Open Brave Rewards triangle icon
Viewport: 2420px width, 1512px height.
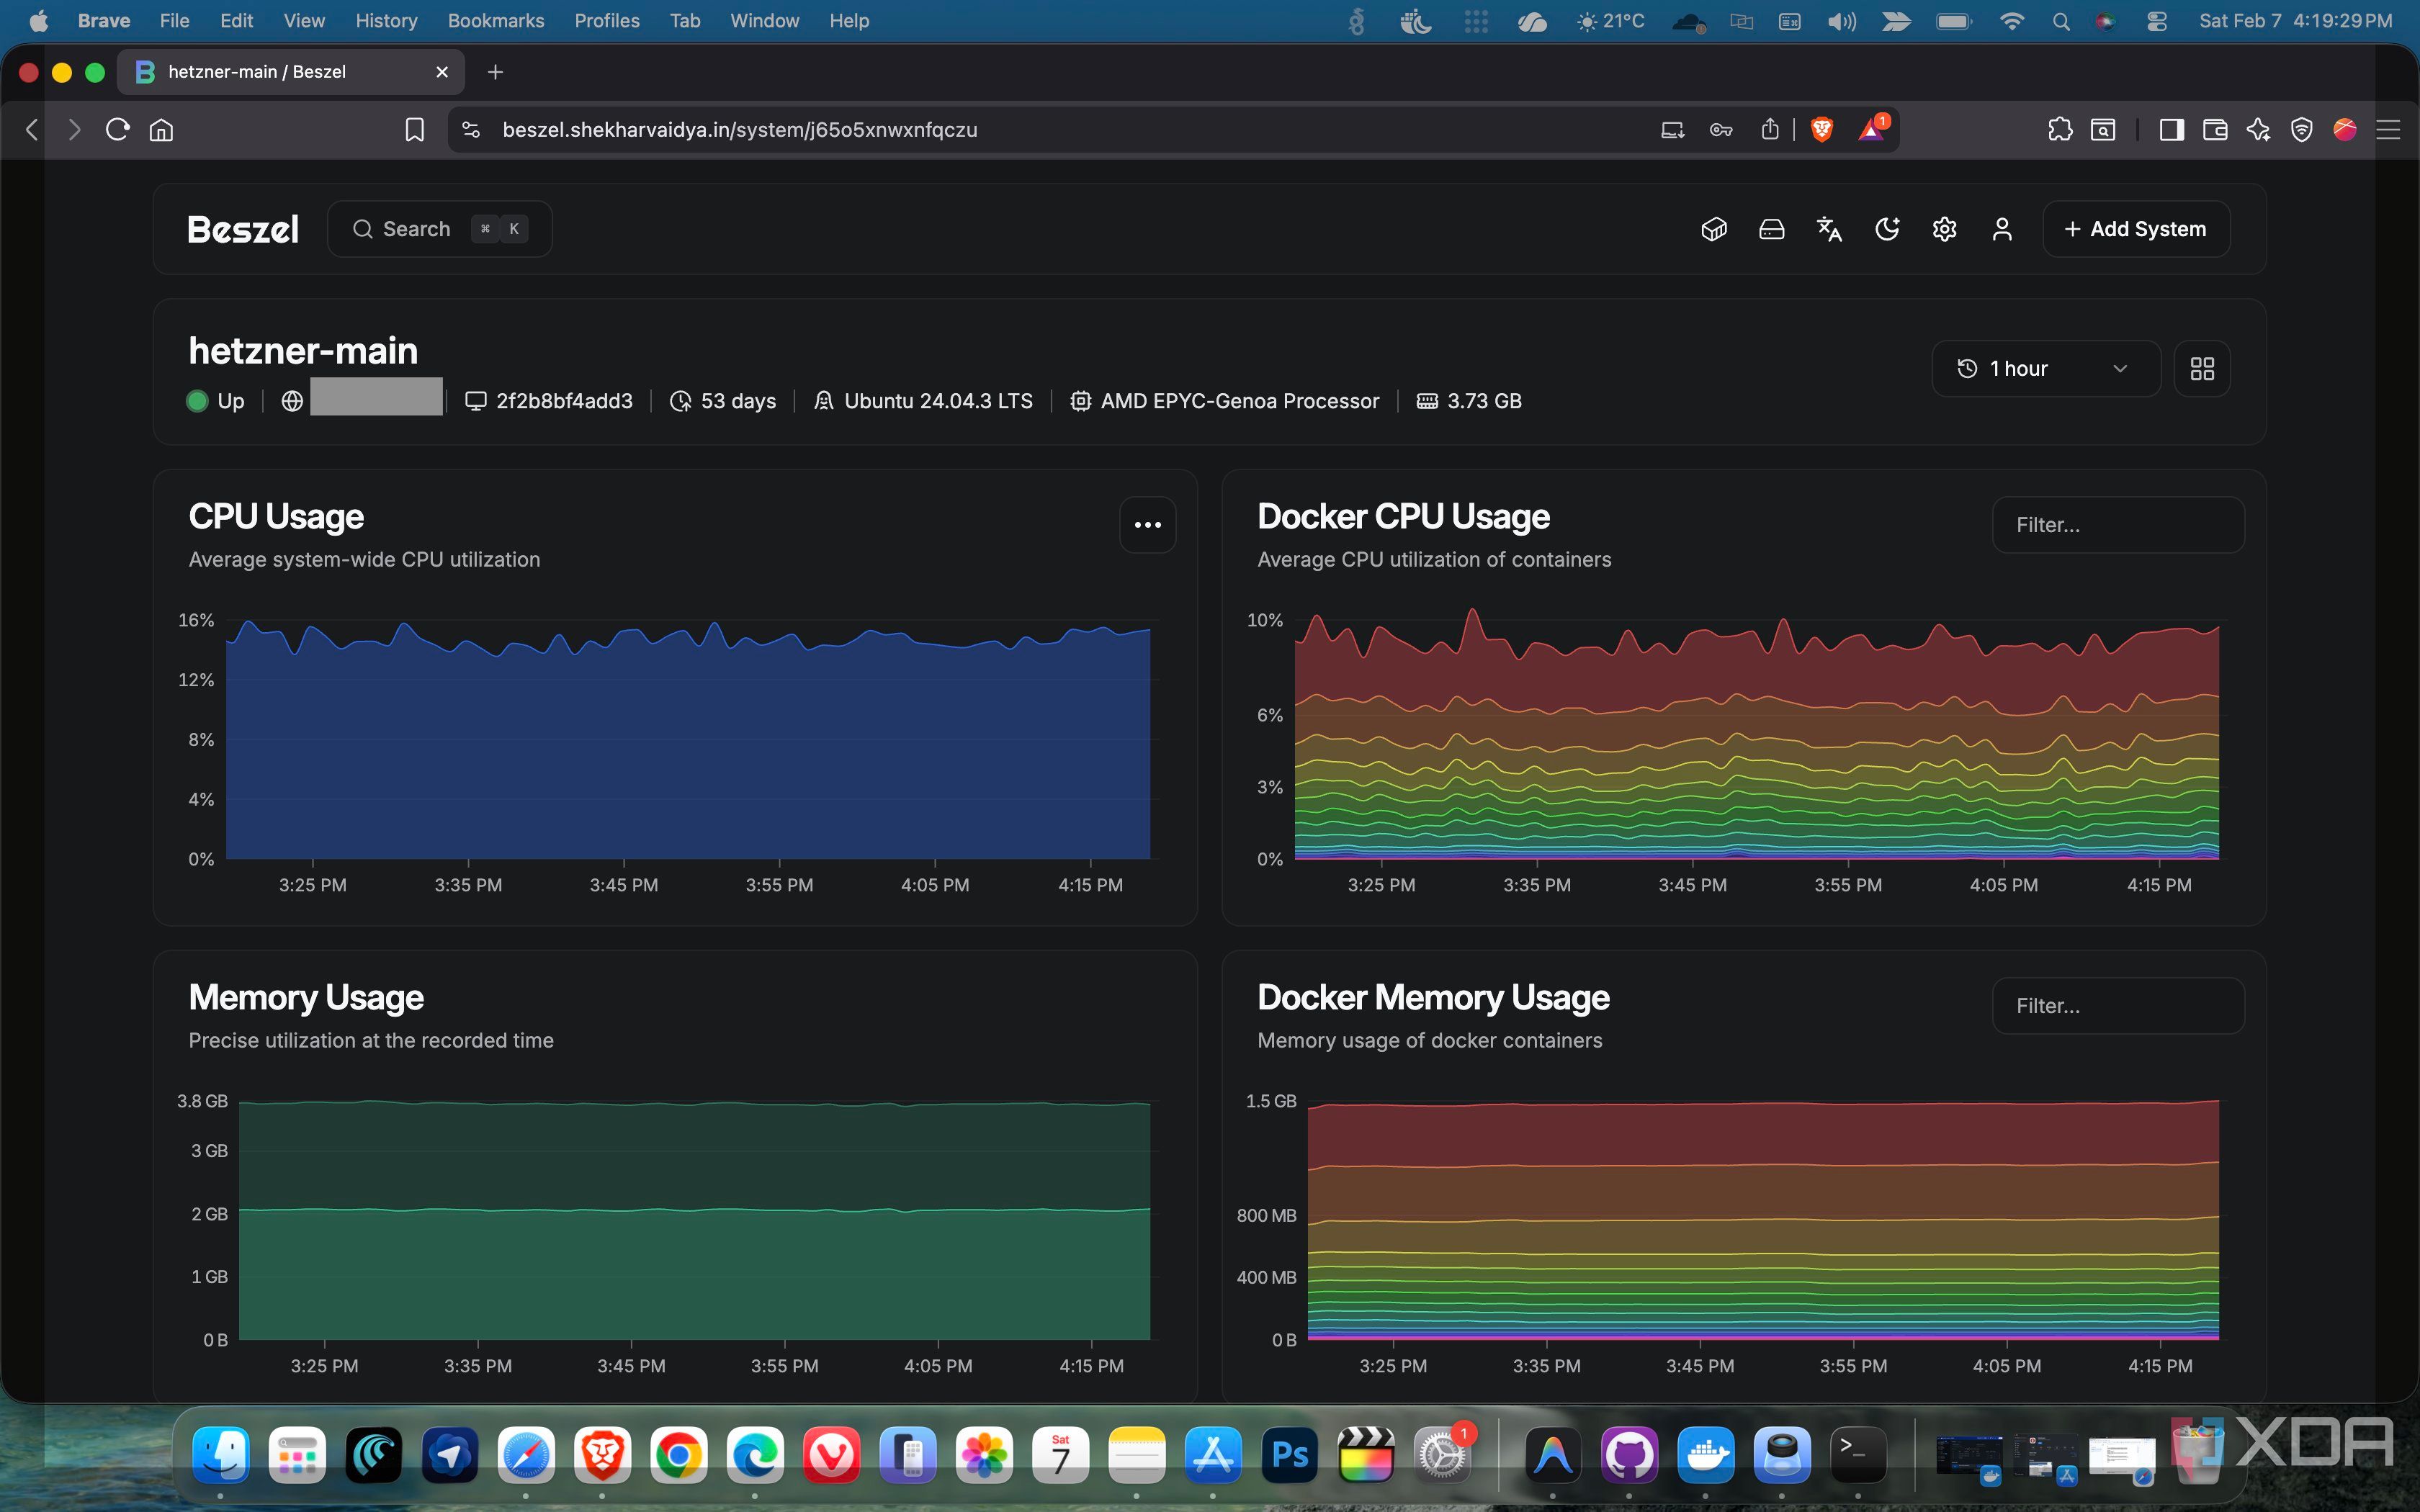click(x=1872, y=129)
